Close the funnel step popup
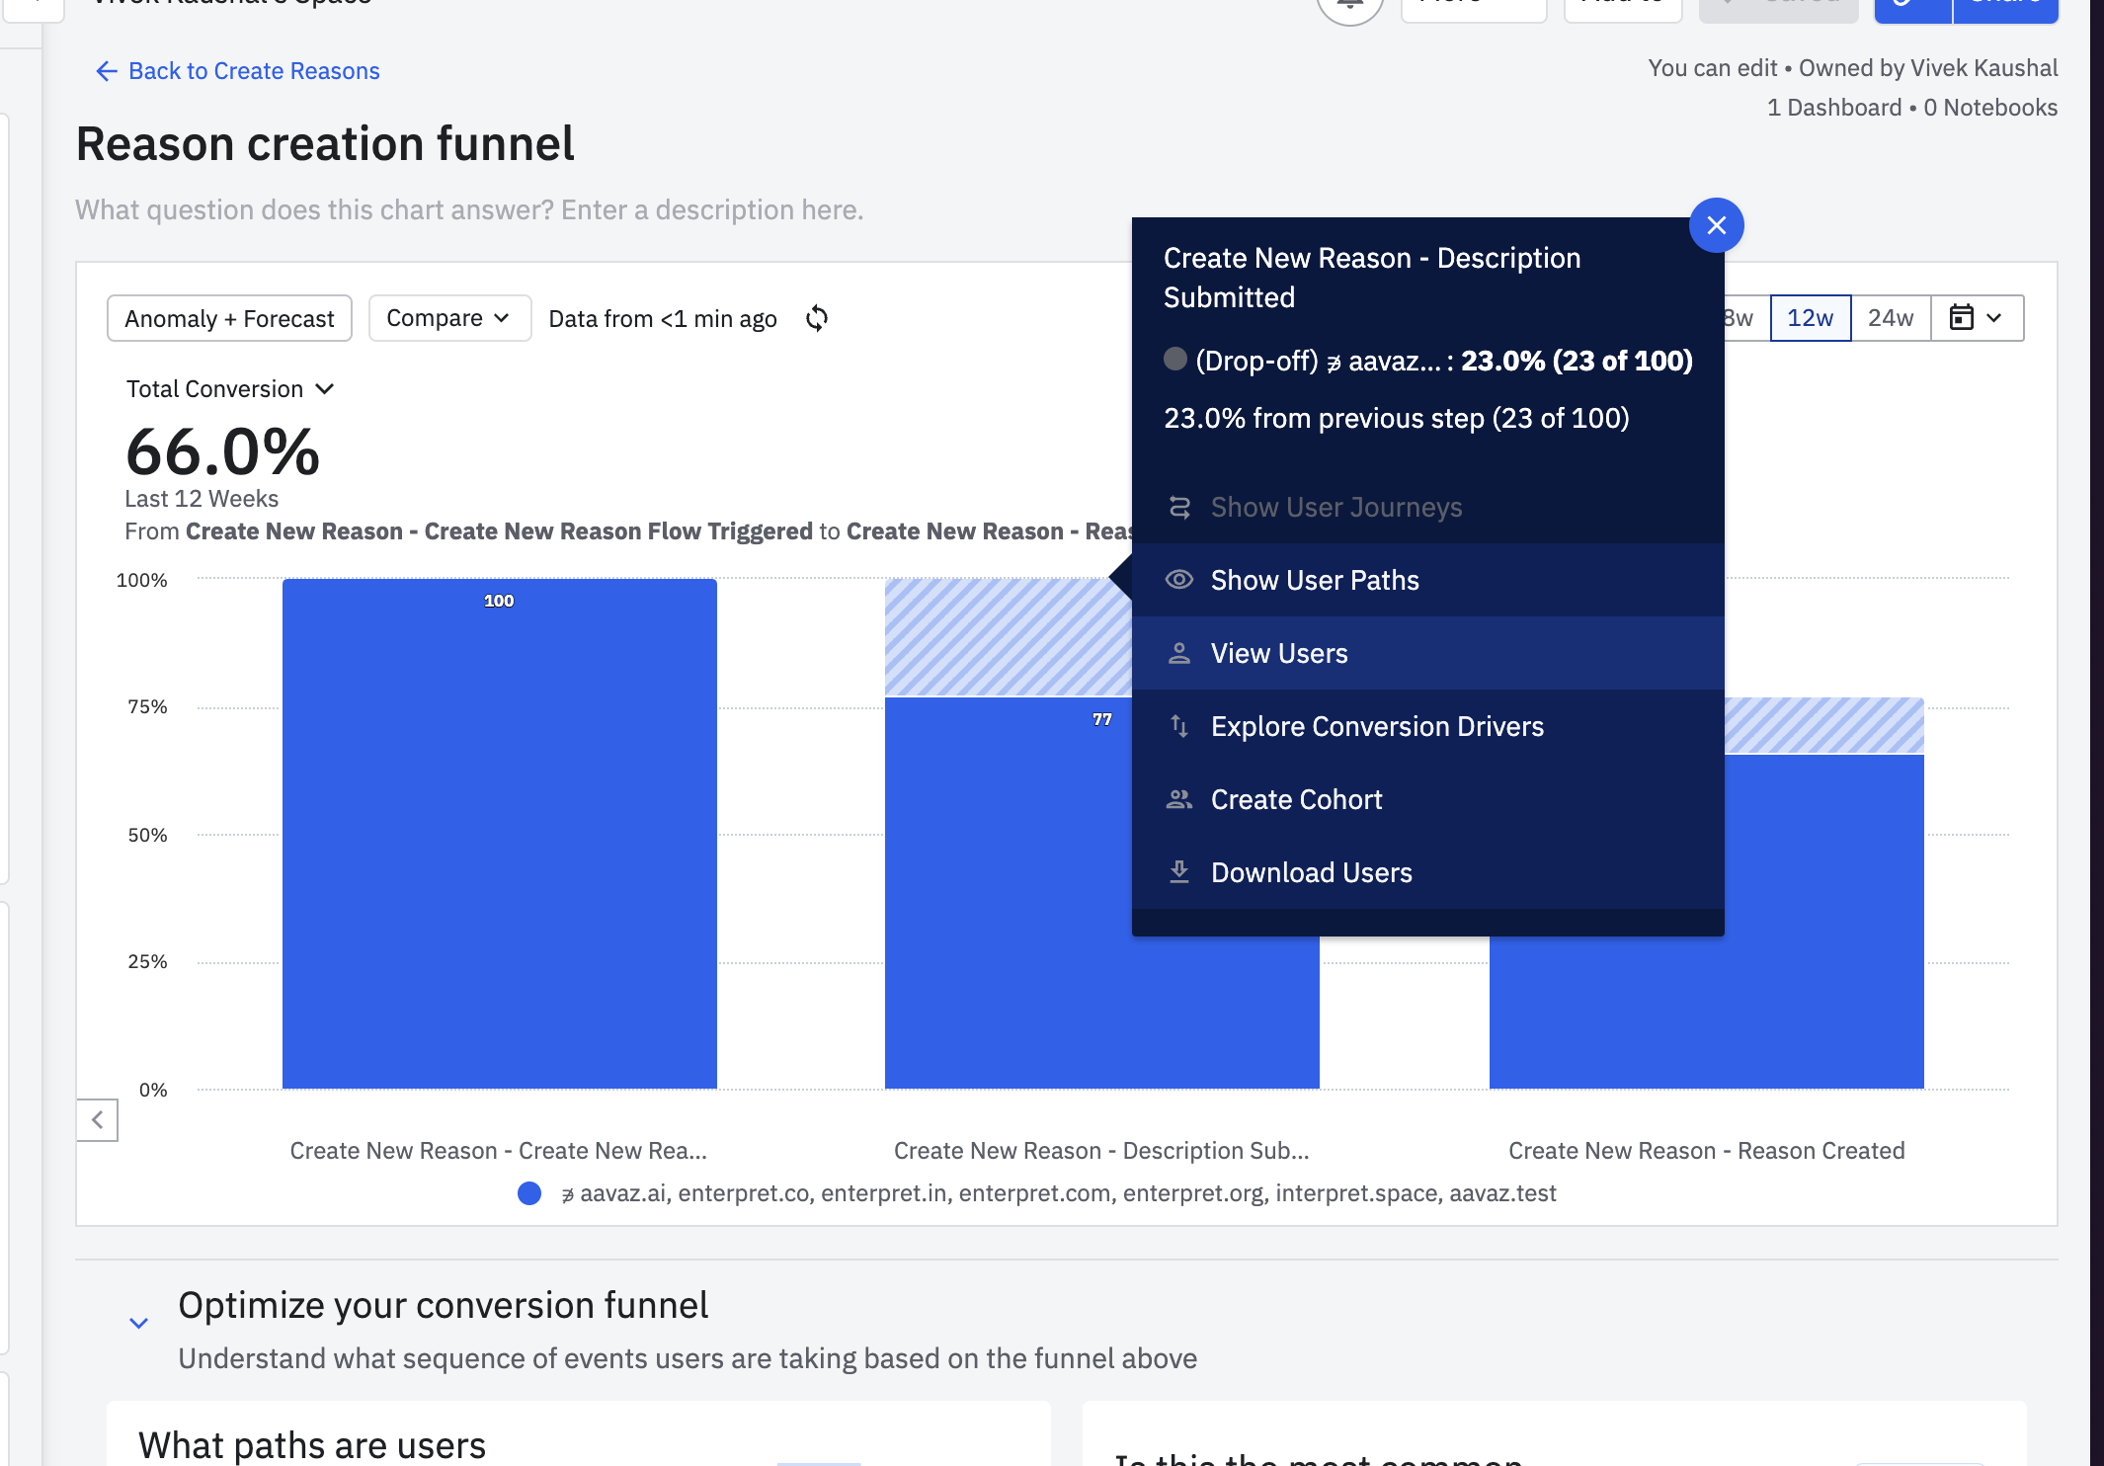The height and width of the screenshot is (1466, 2104). tap(1716, 225)
